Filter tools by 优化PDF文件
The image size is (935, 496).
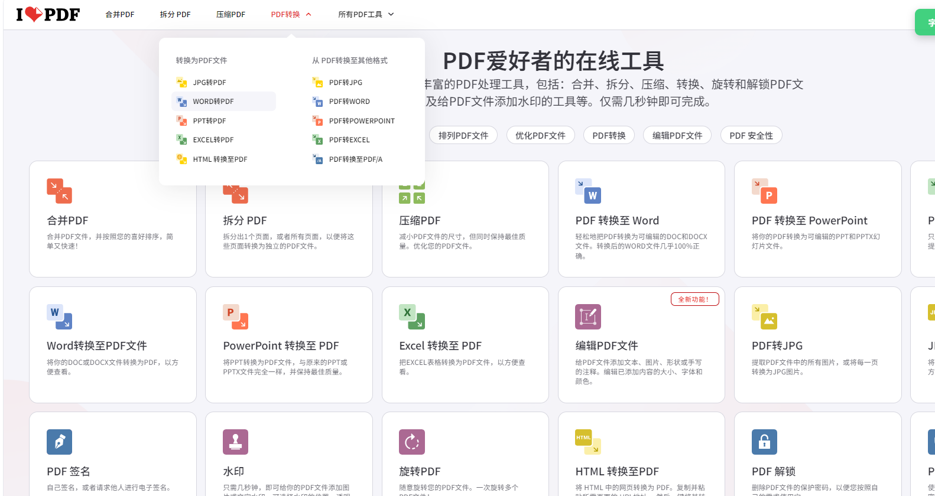pos(540,135)
